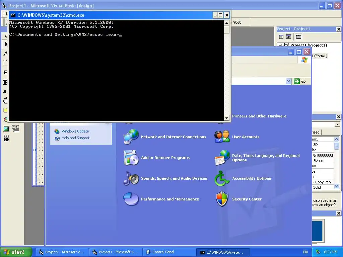
Task: Open Network and Internet Connections link
Action: 174,137
